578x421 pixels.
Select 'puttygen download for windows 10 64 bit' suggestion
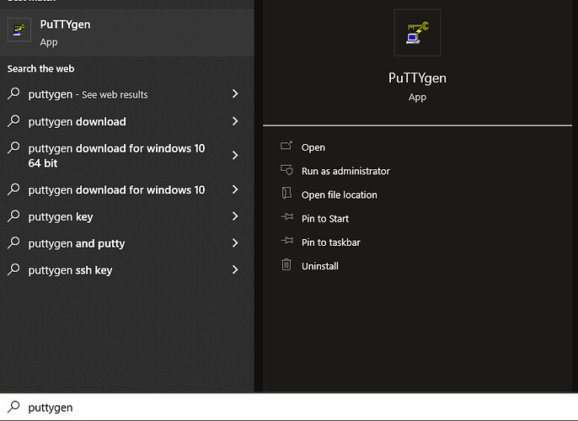pyautogui.click(x=126, y=156)
